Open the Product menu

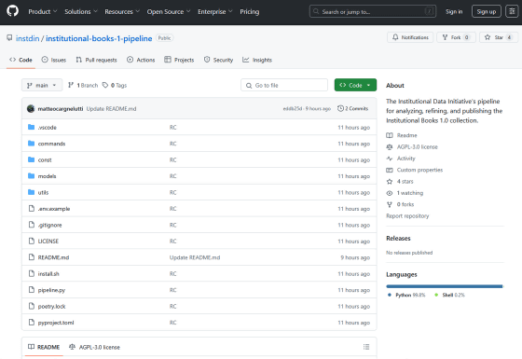[x=43, y=11]
